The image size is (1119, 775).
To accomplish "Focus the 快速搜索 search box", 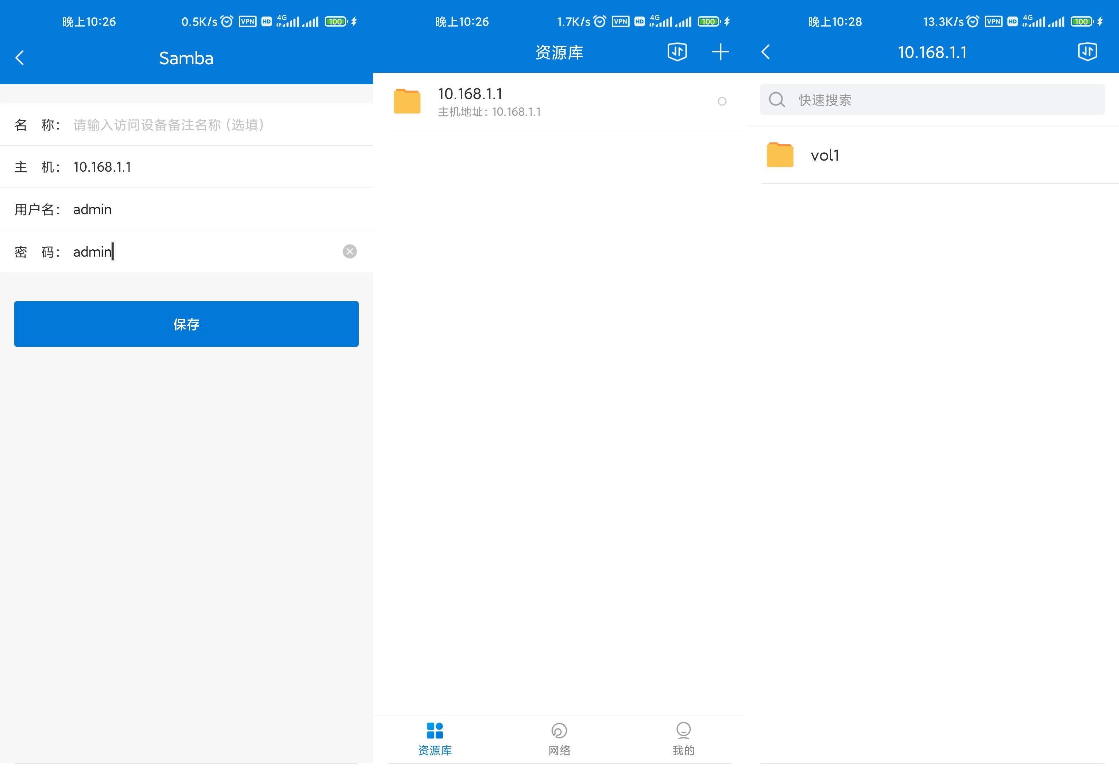I will [x=932, y=99].
